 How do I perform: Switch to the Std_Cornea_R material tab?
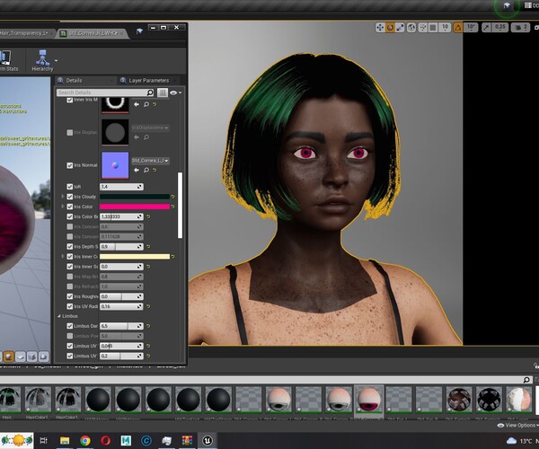coord(93,33)
